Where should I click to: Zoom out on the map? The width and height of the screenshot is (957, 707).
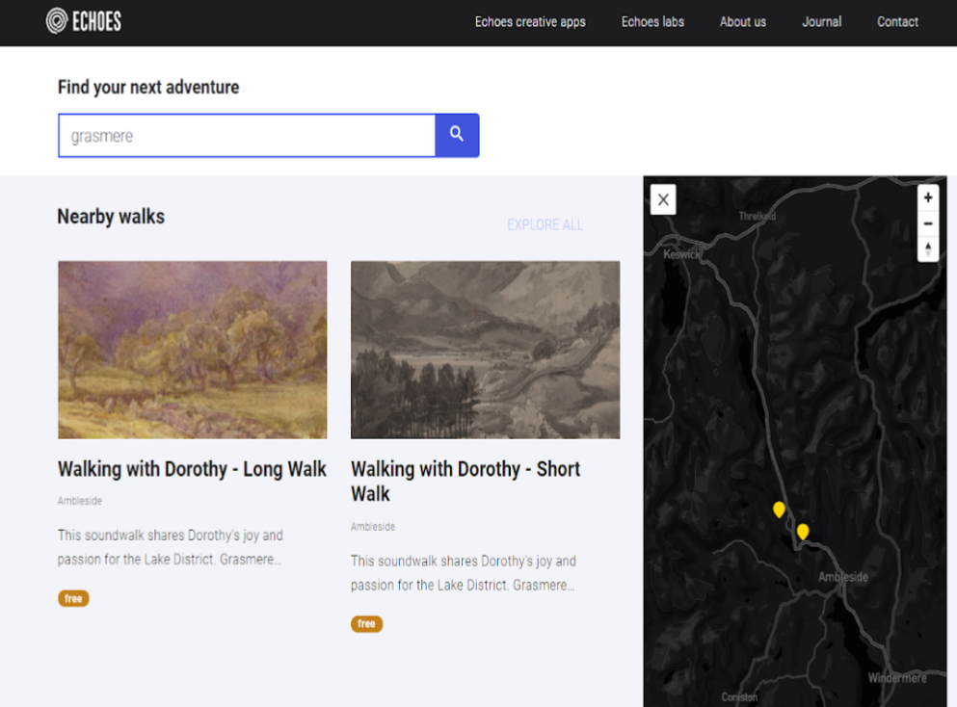click(928, 223)
